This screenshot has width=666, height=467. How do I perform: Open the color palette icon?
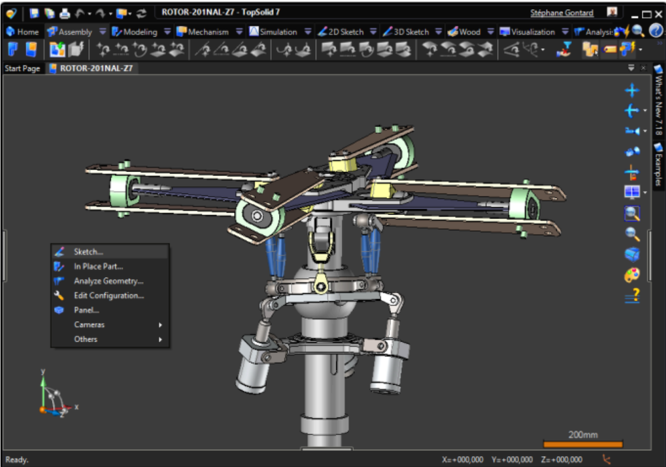[x=632, y=275]
